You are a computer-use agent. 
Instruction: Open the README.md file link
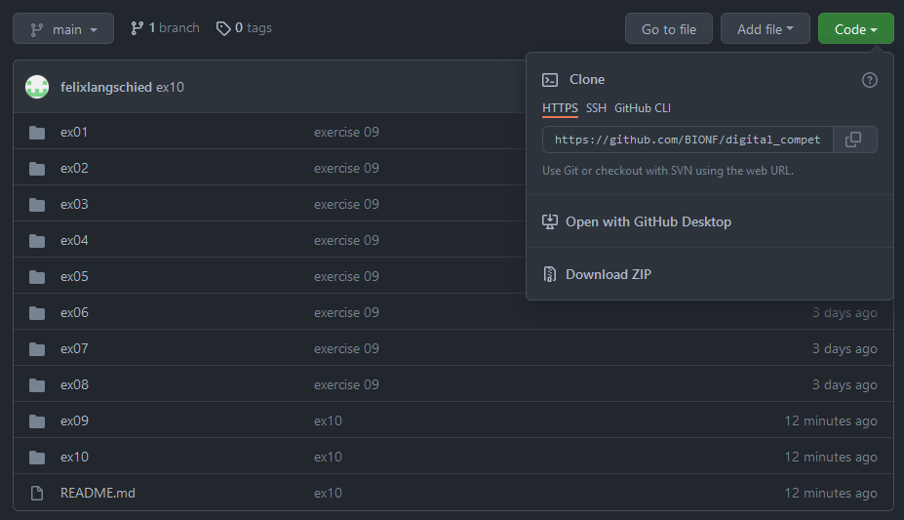point(98,493)
